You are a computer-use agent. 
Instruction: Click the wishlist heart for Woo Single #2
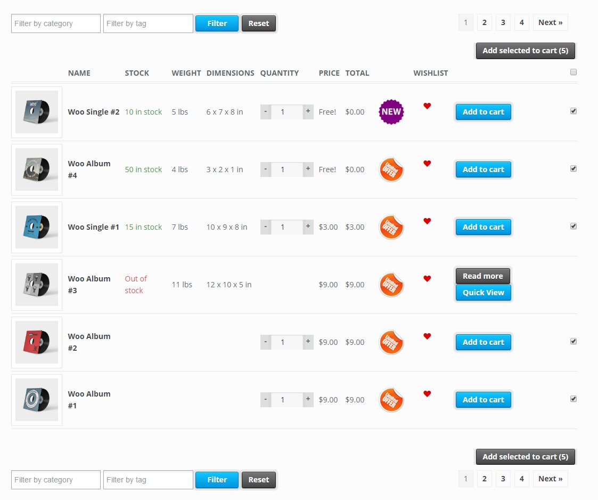pos(427,106)
